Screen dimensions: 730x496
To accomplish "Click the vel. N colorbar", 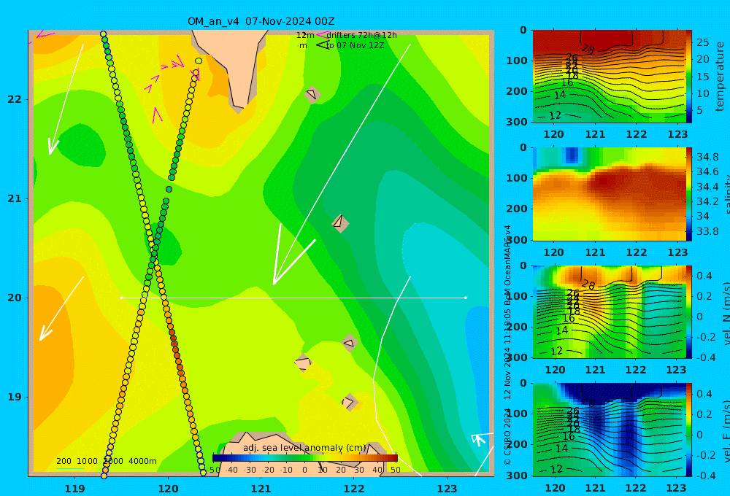I will coord(689,311).
